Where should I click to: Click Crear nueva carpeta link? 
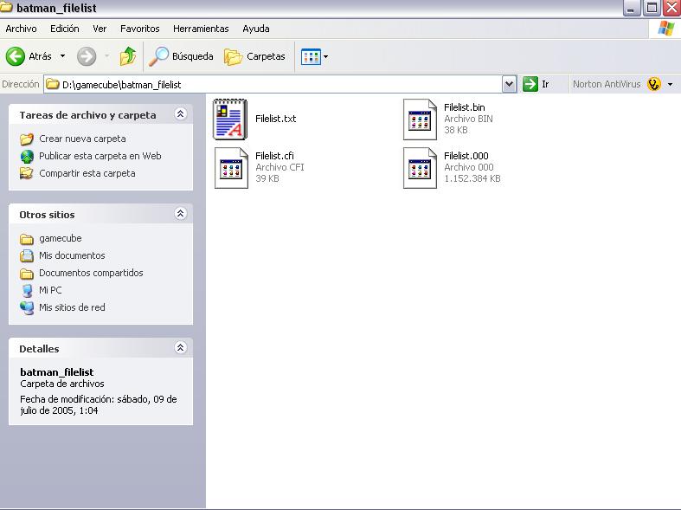[x=82, y=139]
